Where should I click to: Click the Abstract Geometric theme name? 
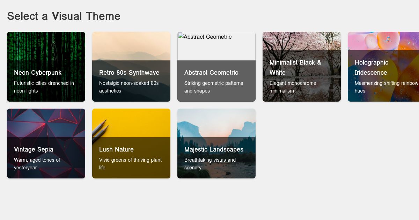pyautogui.click(x=211, y=73)
